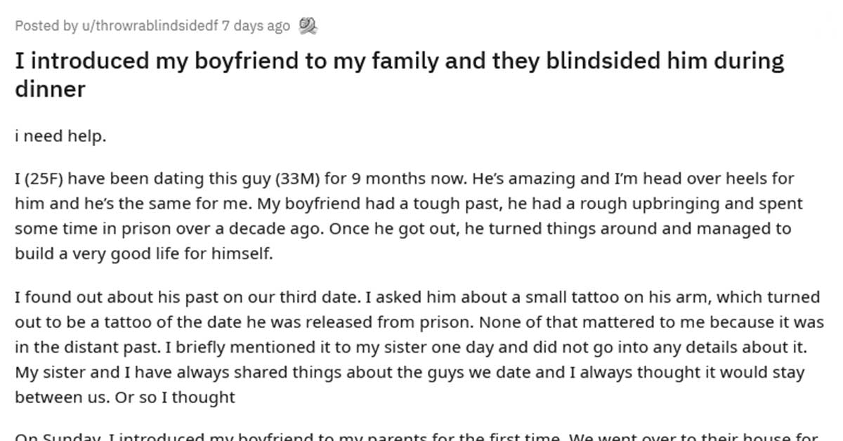
Task: Click the "7 days ago" timestamp
Action: click(x=256, y=26)
